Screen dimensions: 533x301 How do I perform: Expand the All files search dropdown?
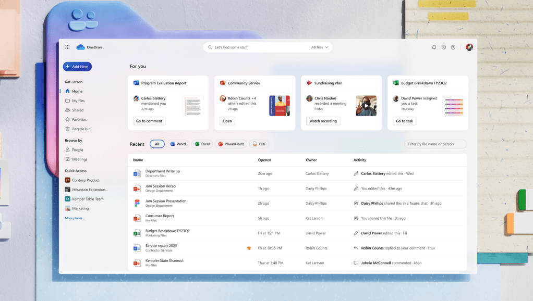[320, 47]
